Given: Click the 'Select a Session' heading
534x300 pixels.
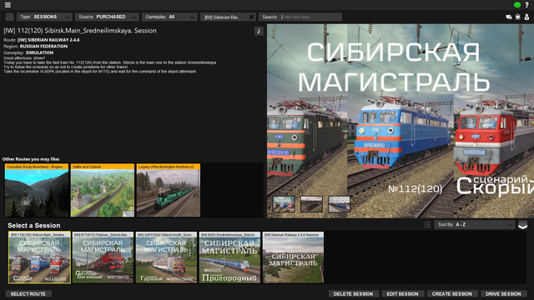Looking at the screenshot, I should (34, 226).
